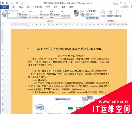Select the 设计 tab
The width and height of the screenshot is (132, 114).
tap(29, 7)
